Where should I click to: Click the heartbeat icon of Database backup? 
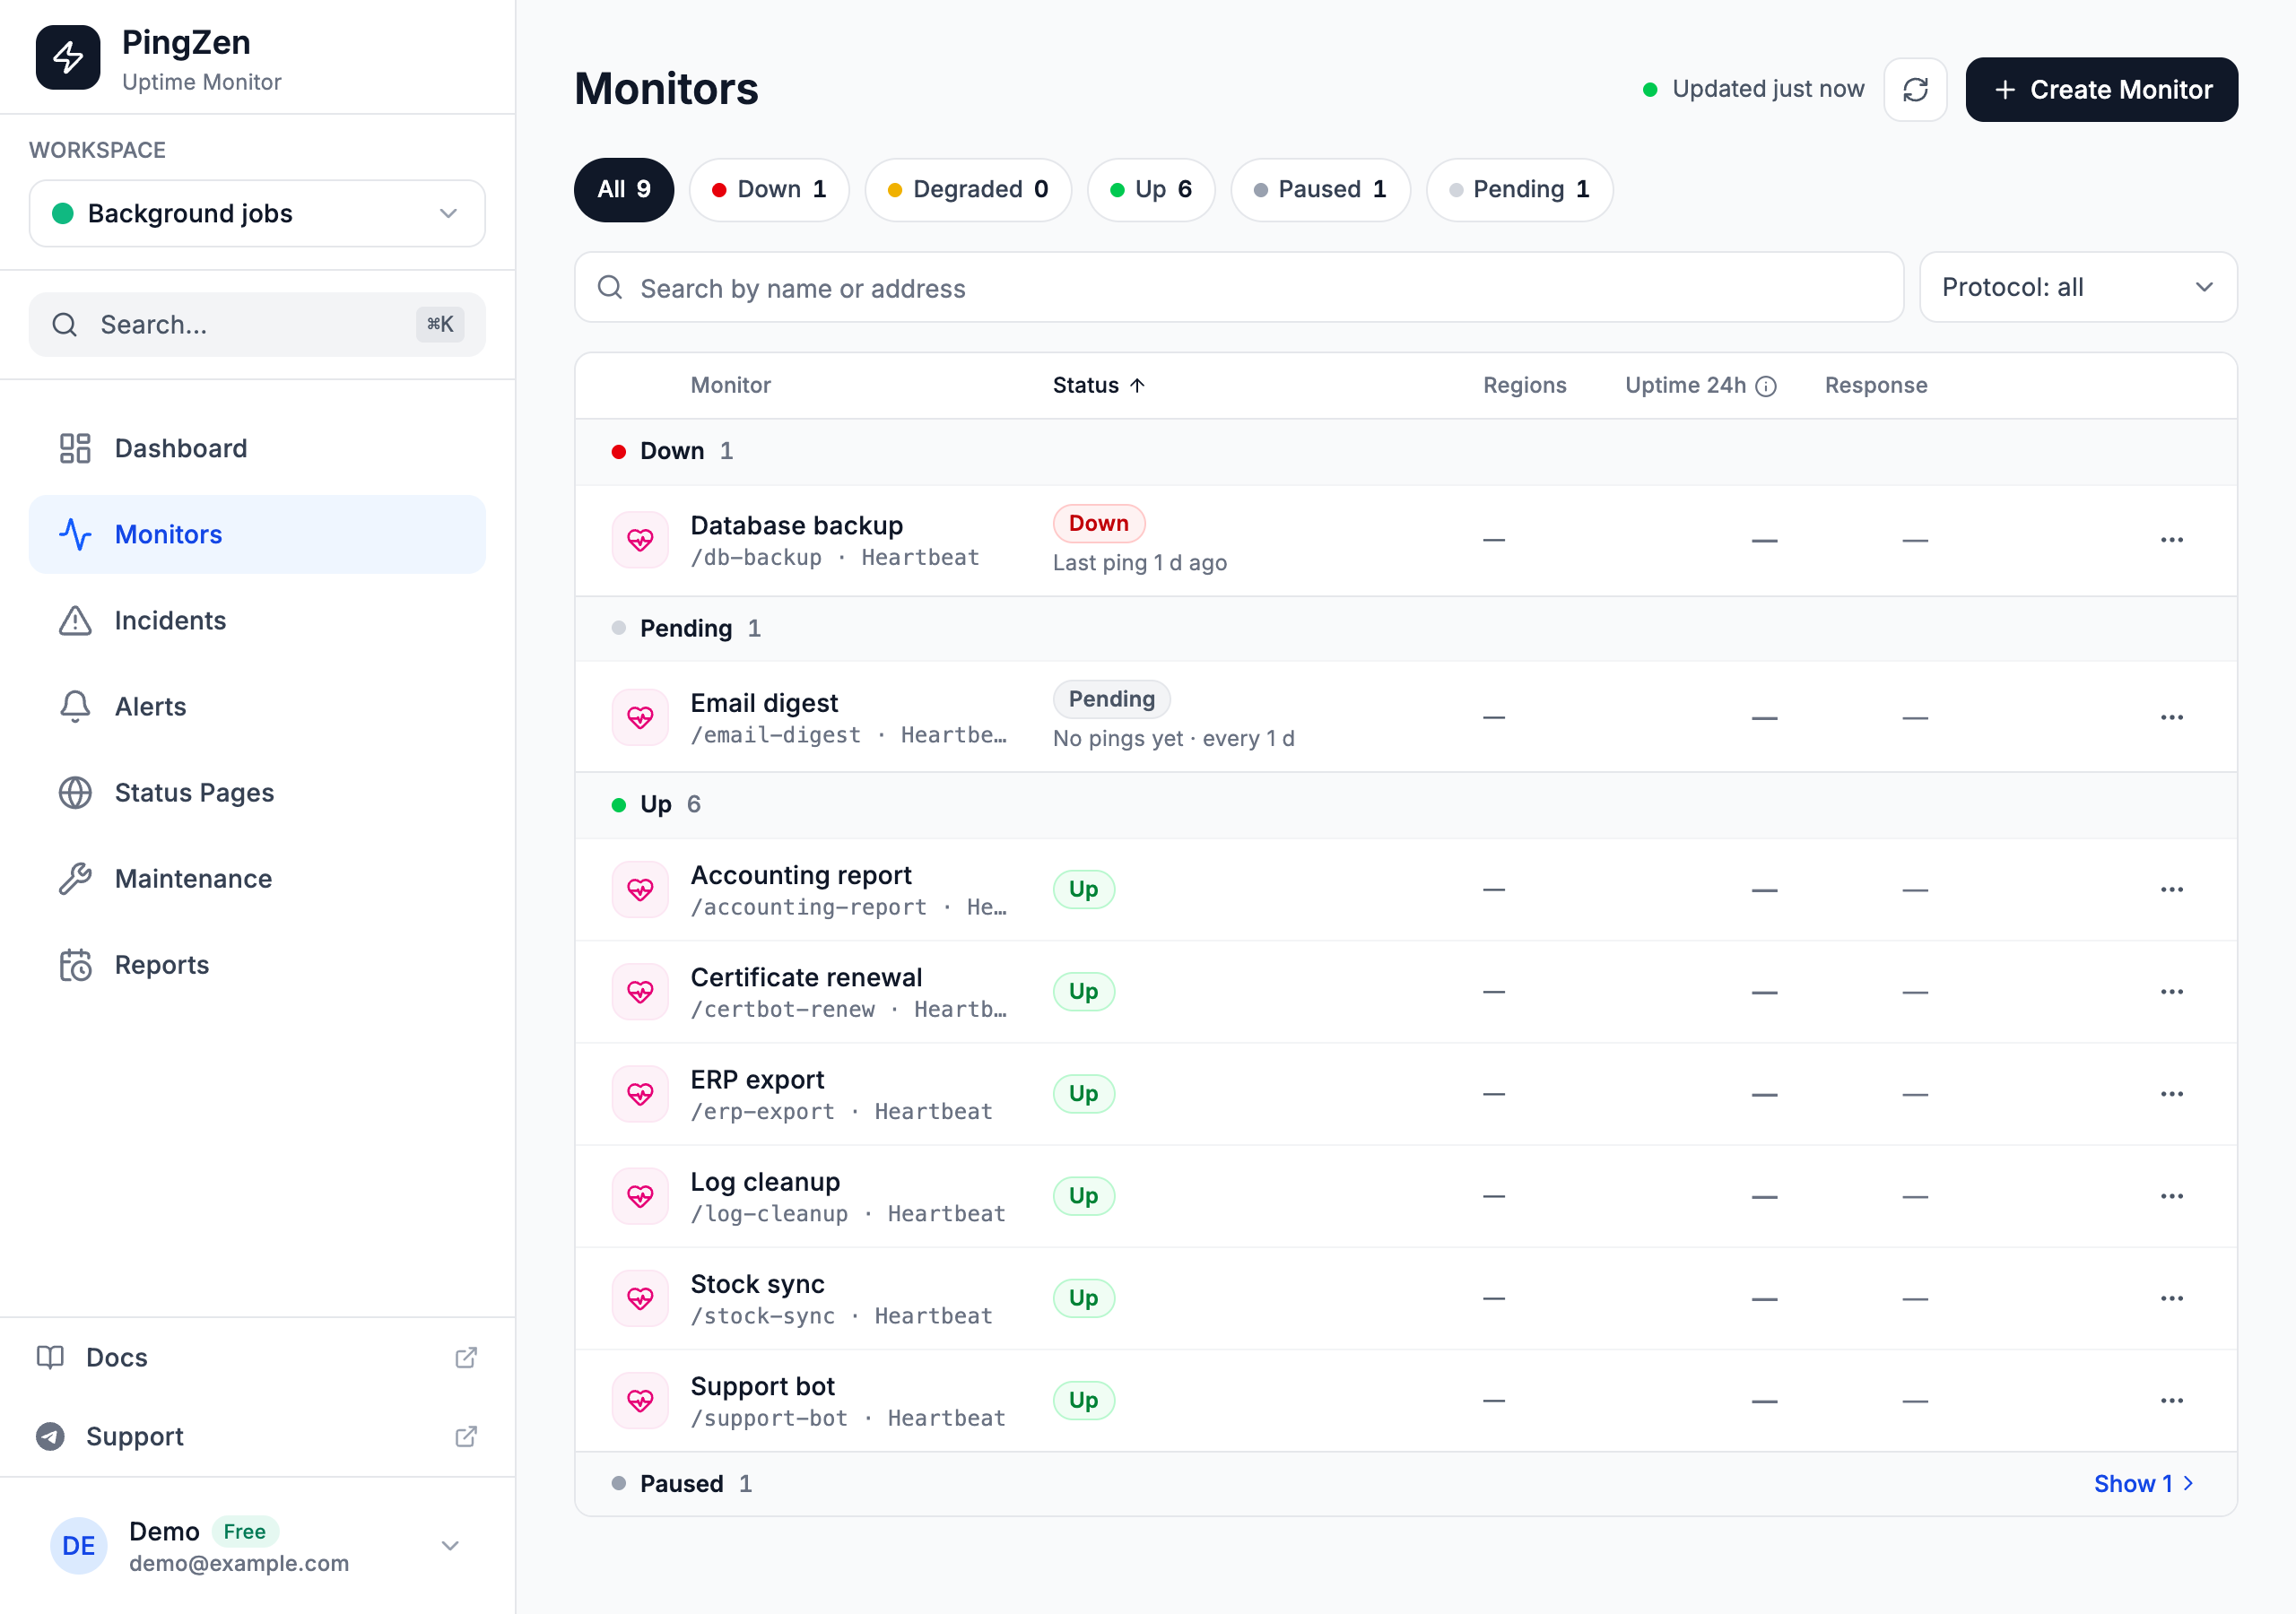point(640,540)
